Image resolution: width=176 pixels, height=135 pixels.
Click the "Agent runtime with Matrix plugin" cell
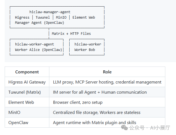(95, 122)
